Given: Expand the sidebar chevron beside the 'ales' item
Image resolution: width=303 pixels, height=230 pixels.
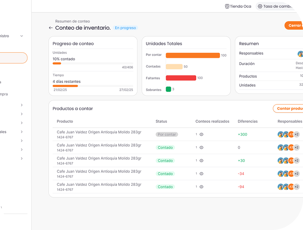Looking at the screenshot, I should (22, 132).
